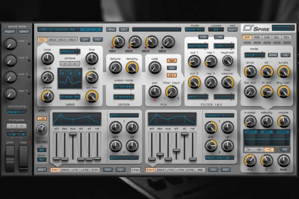This screenshot has height=199, width=299.
Task: Toggle the EQ on/off button
Action: (x=285, y=150)
